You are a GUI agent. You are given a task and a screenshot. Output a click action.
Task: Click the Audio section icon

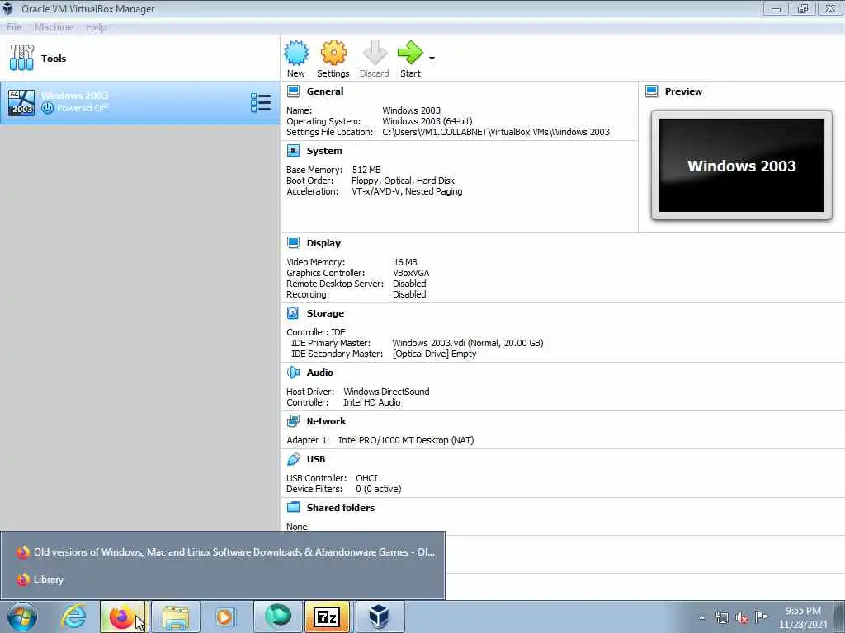[293, 373]
